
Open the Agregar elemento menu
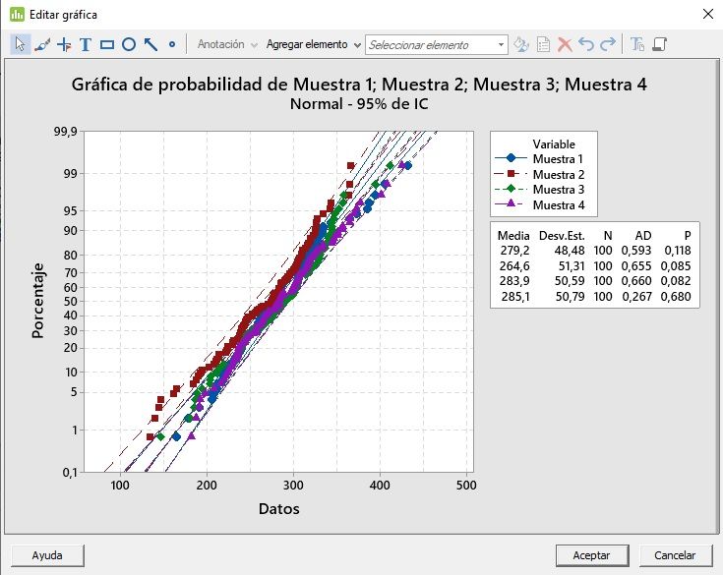313,44
